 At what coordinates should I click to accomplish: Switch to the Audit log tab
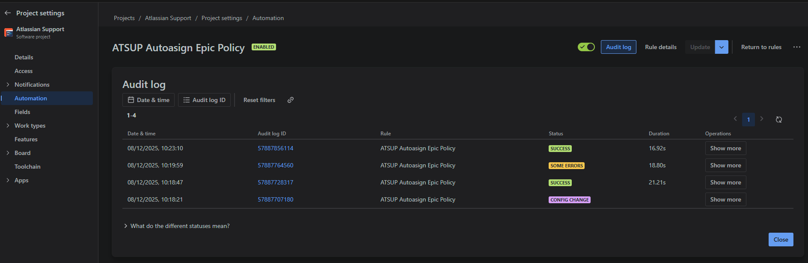pos(618,47)
